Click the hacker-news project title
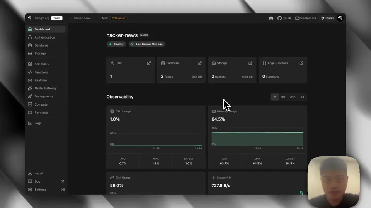371x208 pixels. [x=122, y=35]
